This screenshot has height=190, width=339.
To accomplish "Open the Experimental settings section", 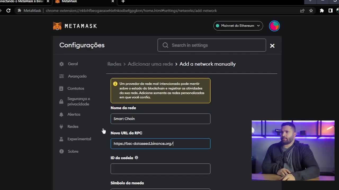I will coord(79,139).
